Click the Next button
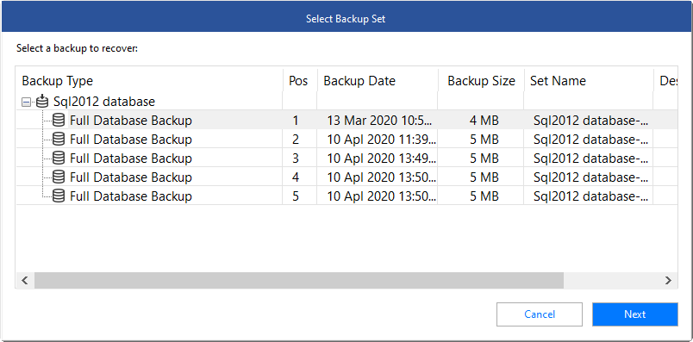Image resolution: width=693 pixels, height=342 pixels. pyautogui.click(x=635, y=314)
